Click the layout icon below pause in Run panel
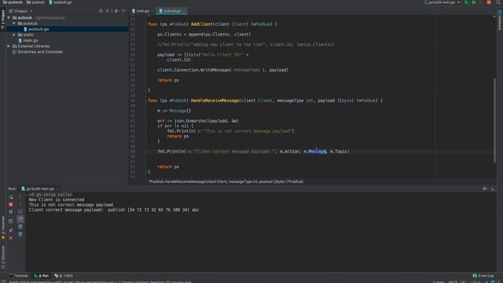The height and width of the screenshot is (283, 503). pos(10,221)
